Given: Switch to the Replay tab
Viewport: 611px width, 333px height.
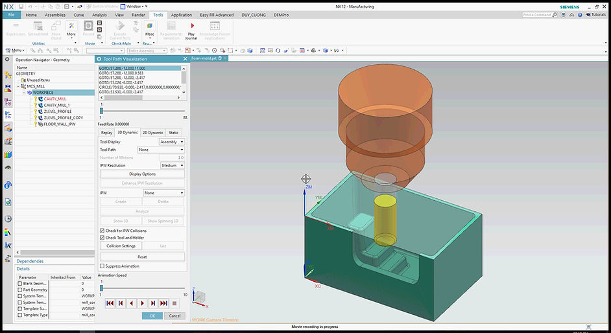Looking at the screenshot, I should pyautogui.click(x=107, y=133).
